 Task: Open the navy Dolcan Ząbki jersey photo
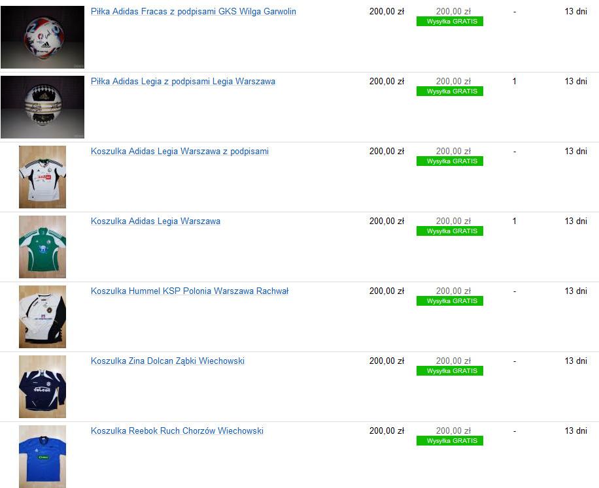click(x=43, y=386)
